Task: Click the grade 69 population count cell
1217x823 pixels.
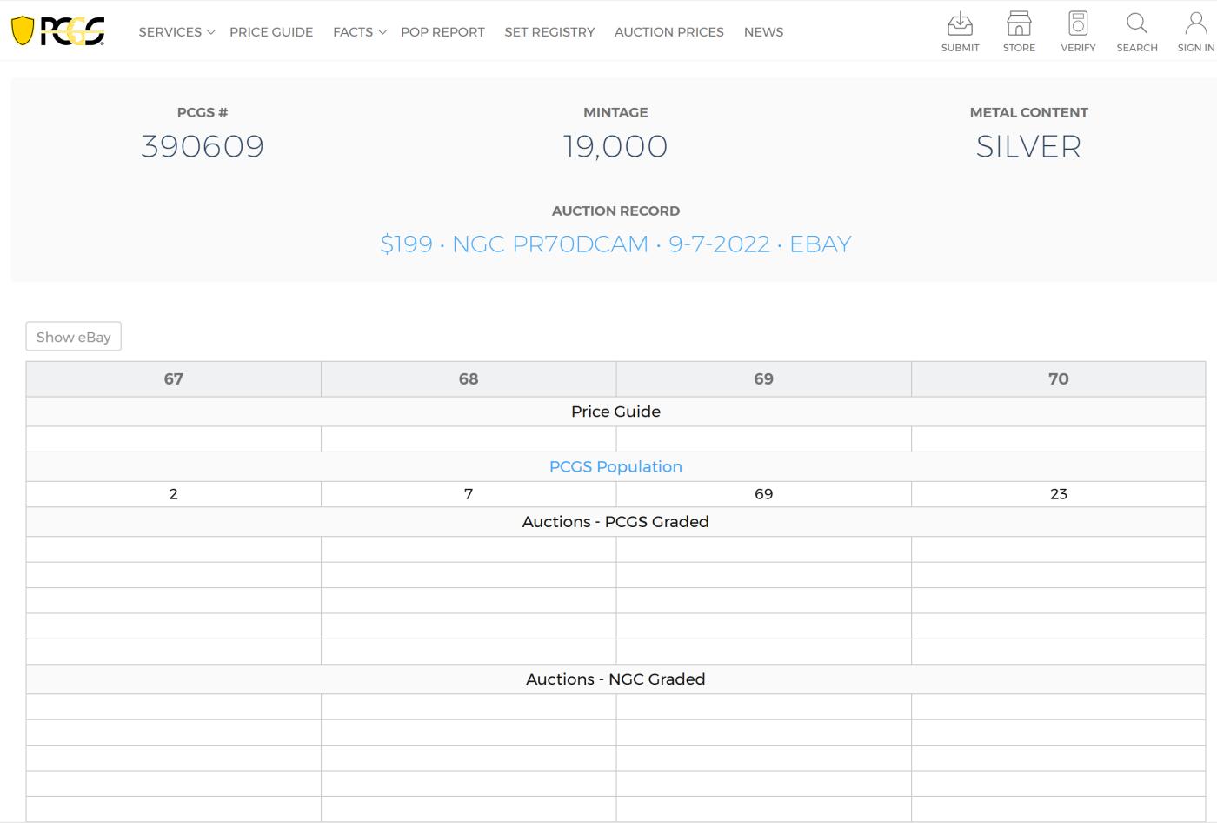Action: pyautogui.click(x=763, y=494)
